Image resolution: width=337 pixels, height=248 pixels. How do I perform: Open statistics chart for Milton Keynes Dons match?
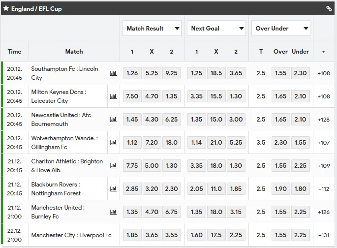pos(113,96)
